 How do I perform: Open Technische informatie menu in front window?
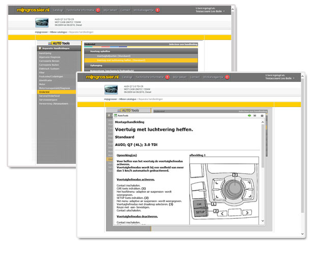click(150, 77)
